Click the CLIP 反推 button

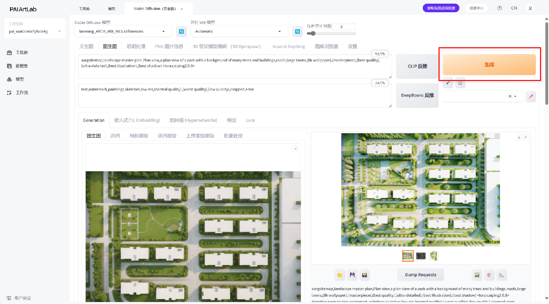pyautogui.click(x=417, y=66)
